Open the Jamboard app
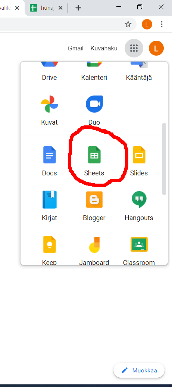This screenshot has width=172, height=387. tap(94, 250)
